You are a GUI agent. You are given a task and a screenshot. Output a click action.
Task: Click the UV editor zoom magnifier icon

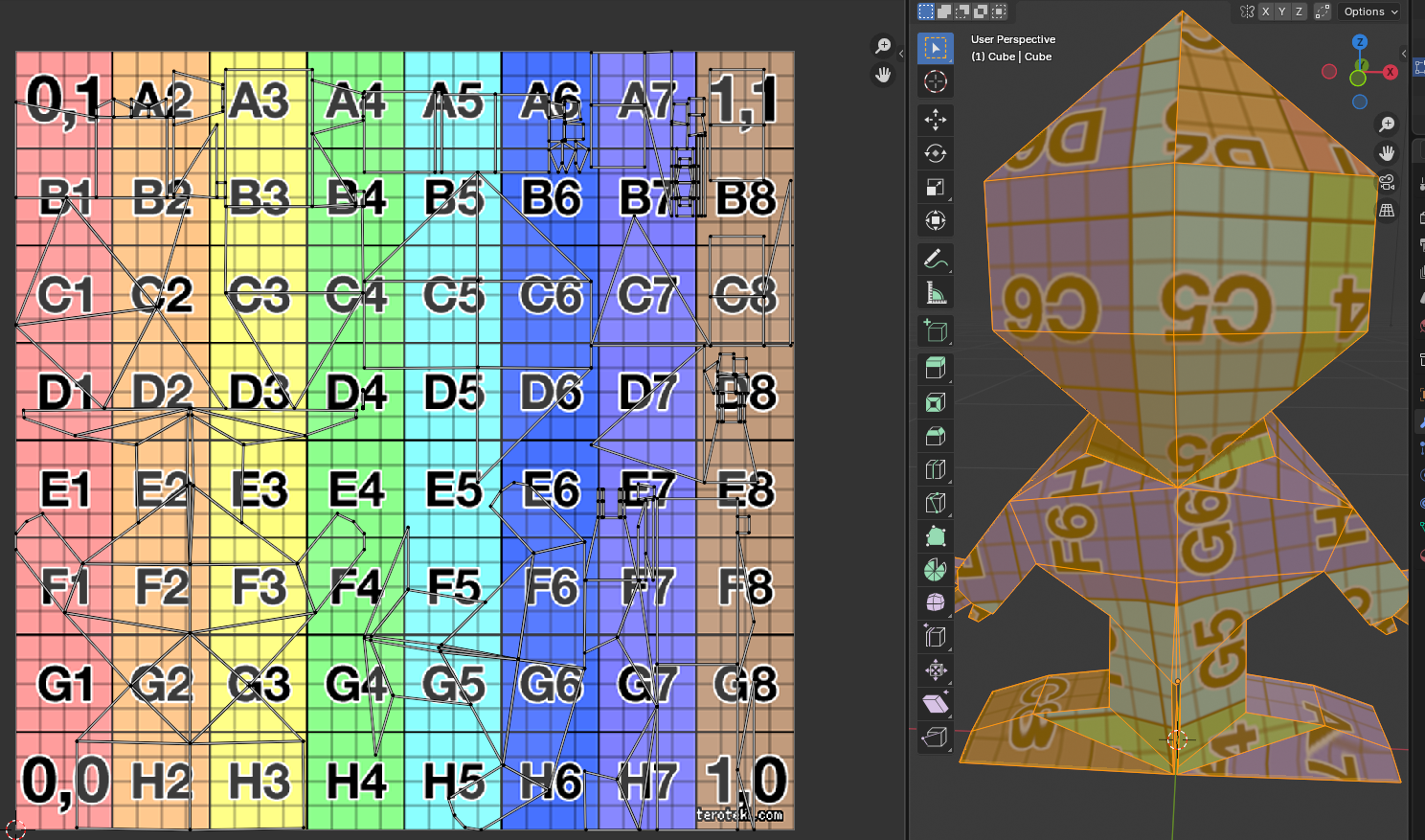tap(883, 46)
